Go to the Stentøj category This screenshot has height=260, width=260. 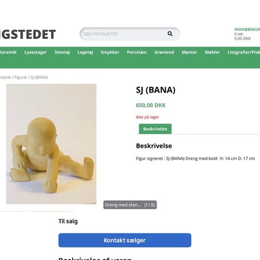(x=62, y=53)
